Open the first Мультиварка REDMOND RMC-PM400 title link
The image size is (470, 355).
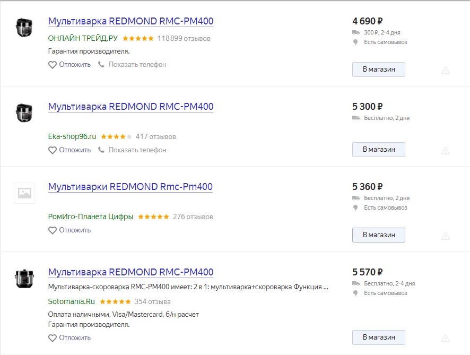click(x=130, y=21)
